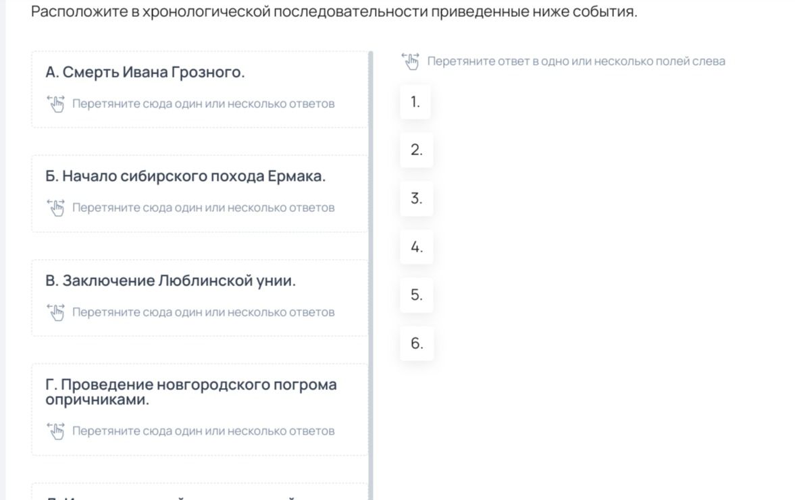795x500 pixels.
Task: Click the question instruction text at top
Action: pyautogui.click(x=334, y=11)
